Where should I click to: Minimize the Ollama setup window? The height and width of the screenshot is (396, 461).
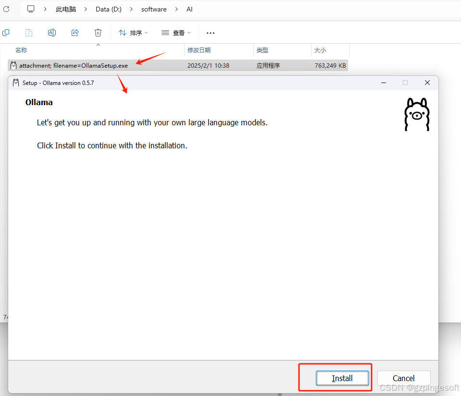384,83
